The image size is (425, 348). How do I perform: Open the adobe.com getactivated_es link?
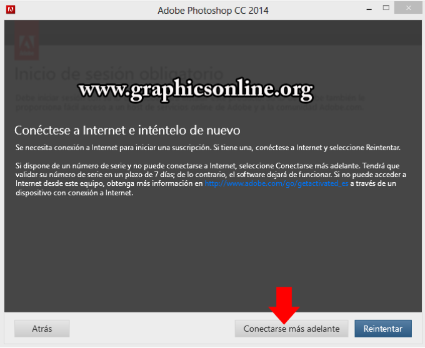tap(276, 183)
